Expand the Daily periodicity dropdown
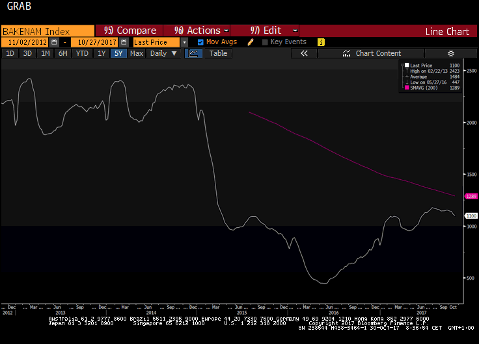This screenshot has width=479, height=344. tap(163, 53)
